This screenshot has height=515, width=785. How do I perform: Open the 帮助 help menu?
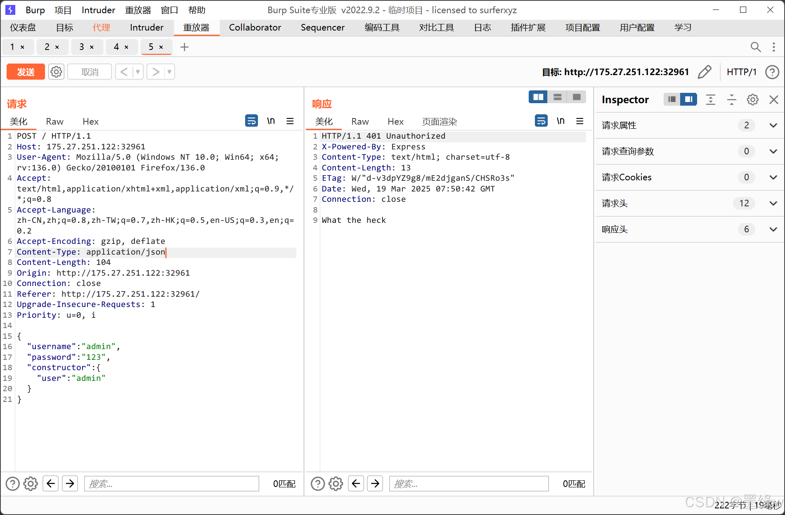(x=197, y=10)
